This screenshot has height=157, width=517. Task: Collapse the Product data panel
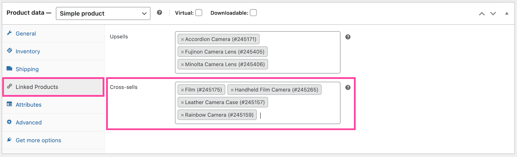coord(507,13)
